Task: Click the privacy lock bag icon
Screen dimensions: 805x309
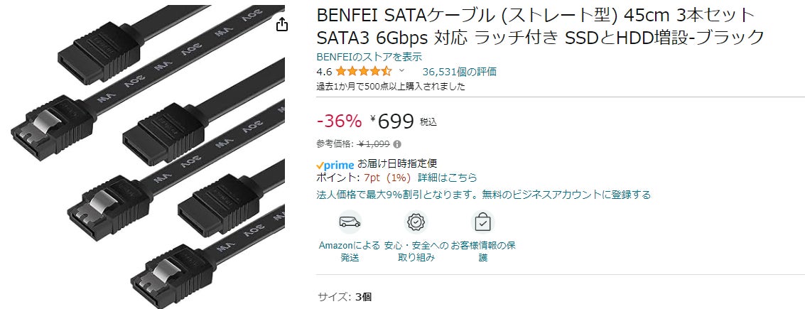Action: pos(483,222)
